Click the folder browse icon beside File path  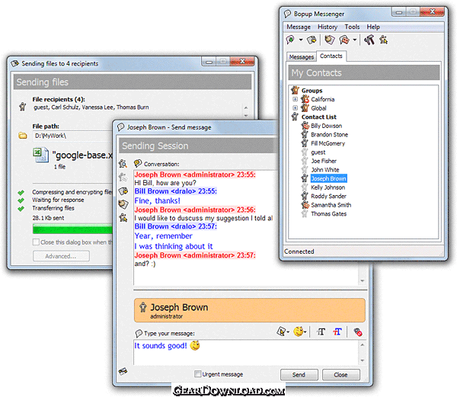click(23, 136)
